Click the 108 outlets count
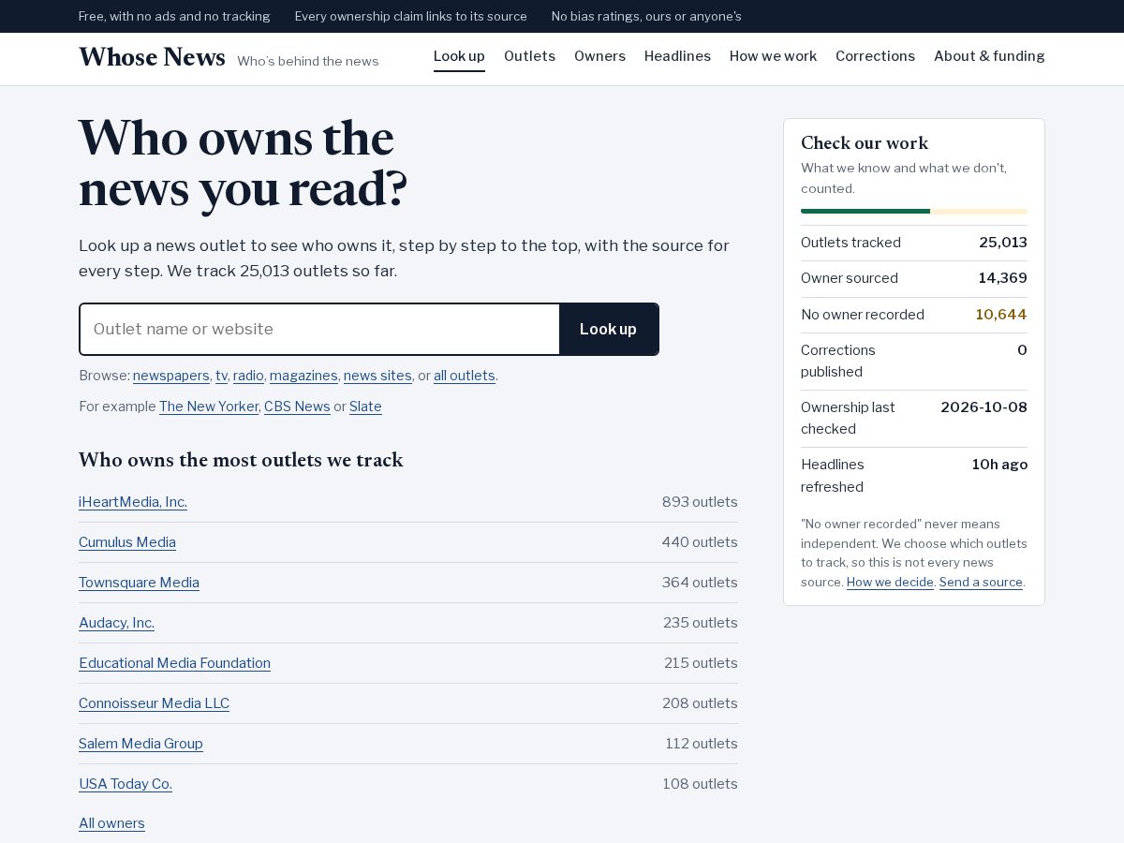 click(x=701, y=784)
